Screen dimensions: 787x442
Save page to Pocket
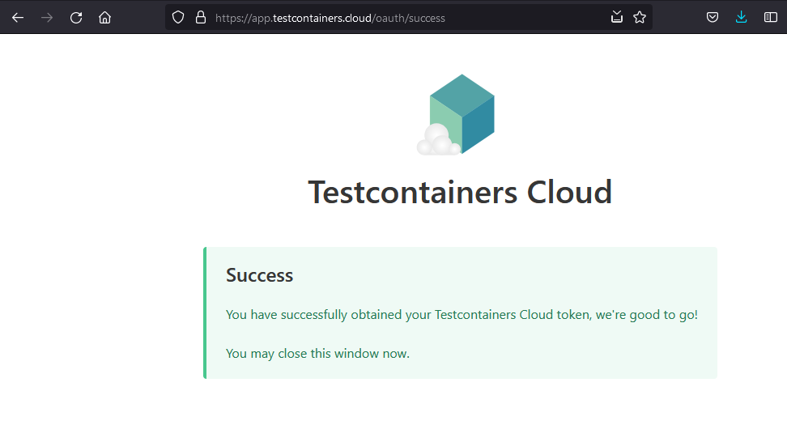click(x=713, y=17)
